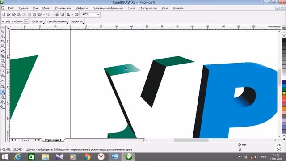Click the Windows Start button
This screenshot has height=161, width=286.
coord(5,157)
